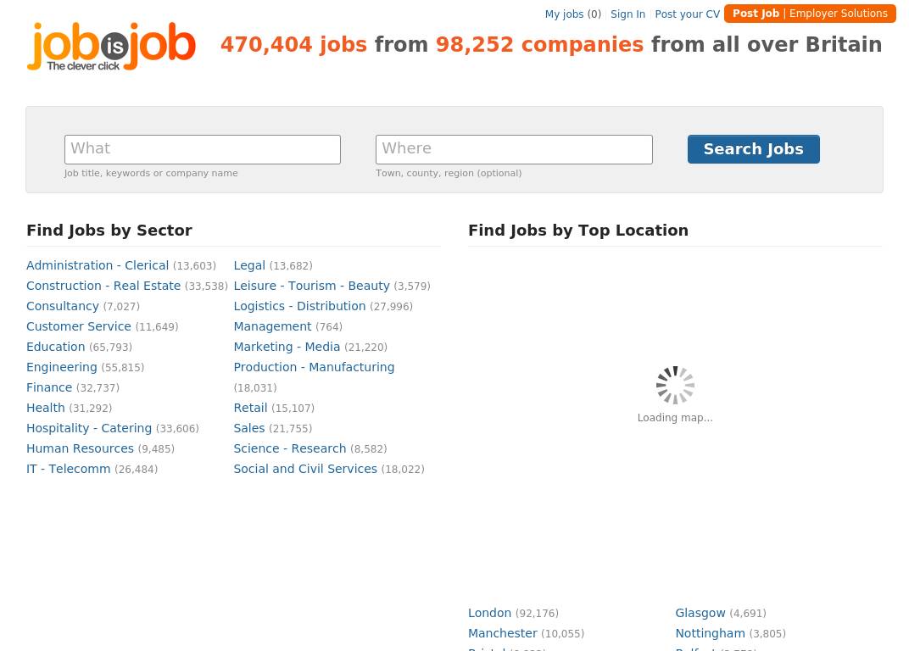Viewport: 909px width, 651px height.
Task: Focus the What job title field
Action: click(x=203, y=149)
